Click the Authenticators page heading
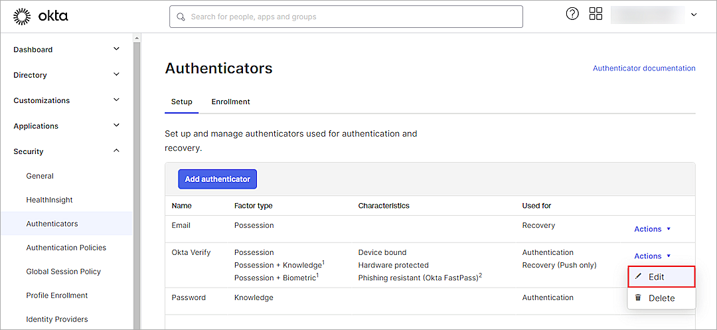 218,68
